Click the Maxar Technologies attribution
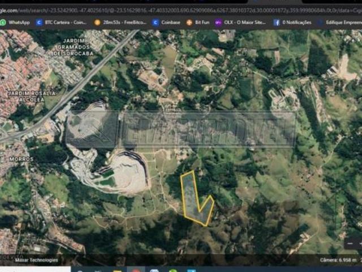Screen dimensions: 362x272 pos(36,260)
